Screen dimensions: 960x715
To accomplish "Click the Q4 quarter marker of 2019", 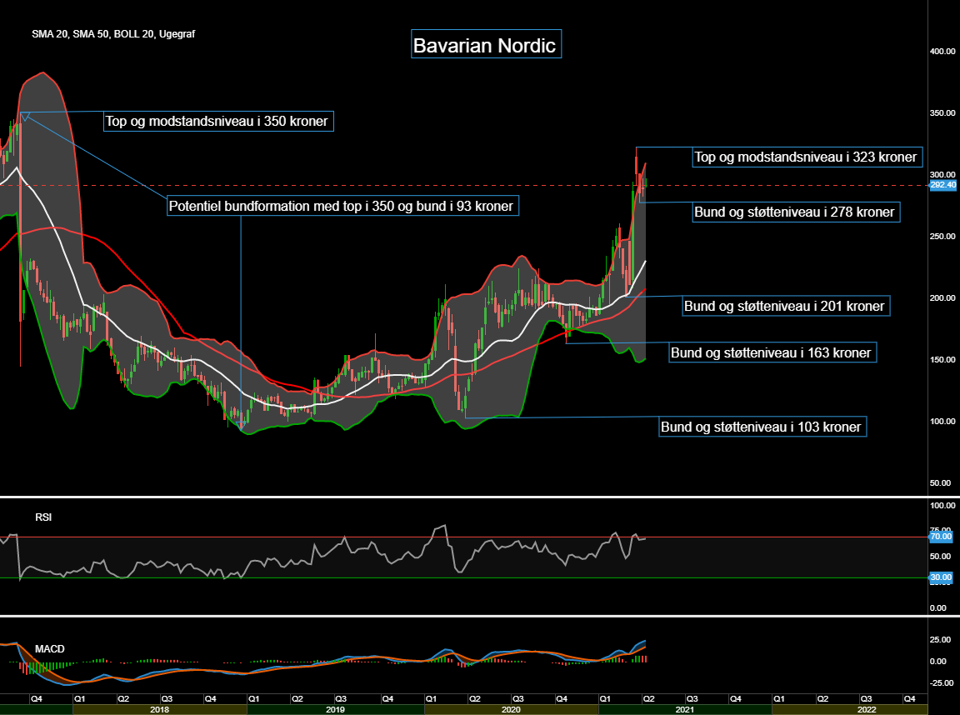I will coord(387,698).
